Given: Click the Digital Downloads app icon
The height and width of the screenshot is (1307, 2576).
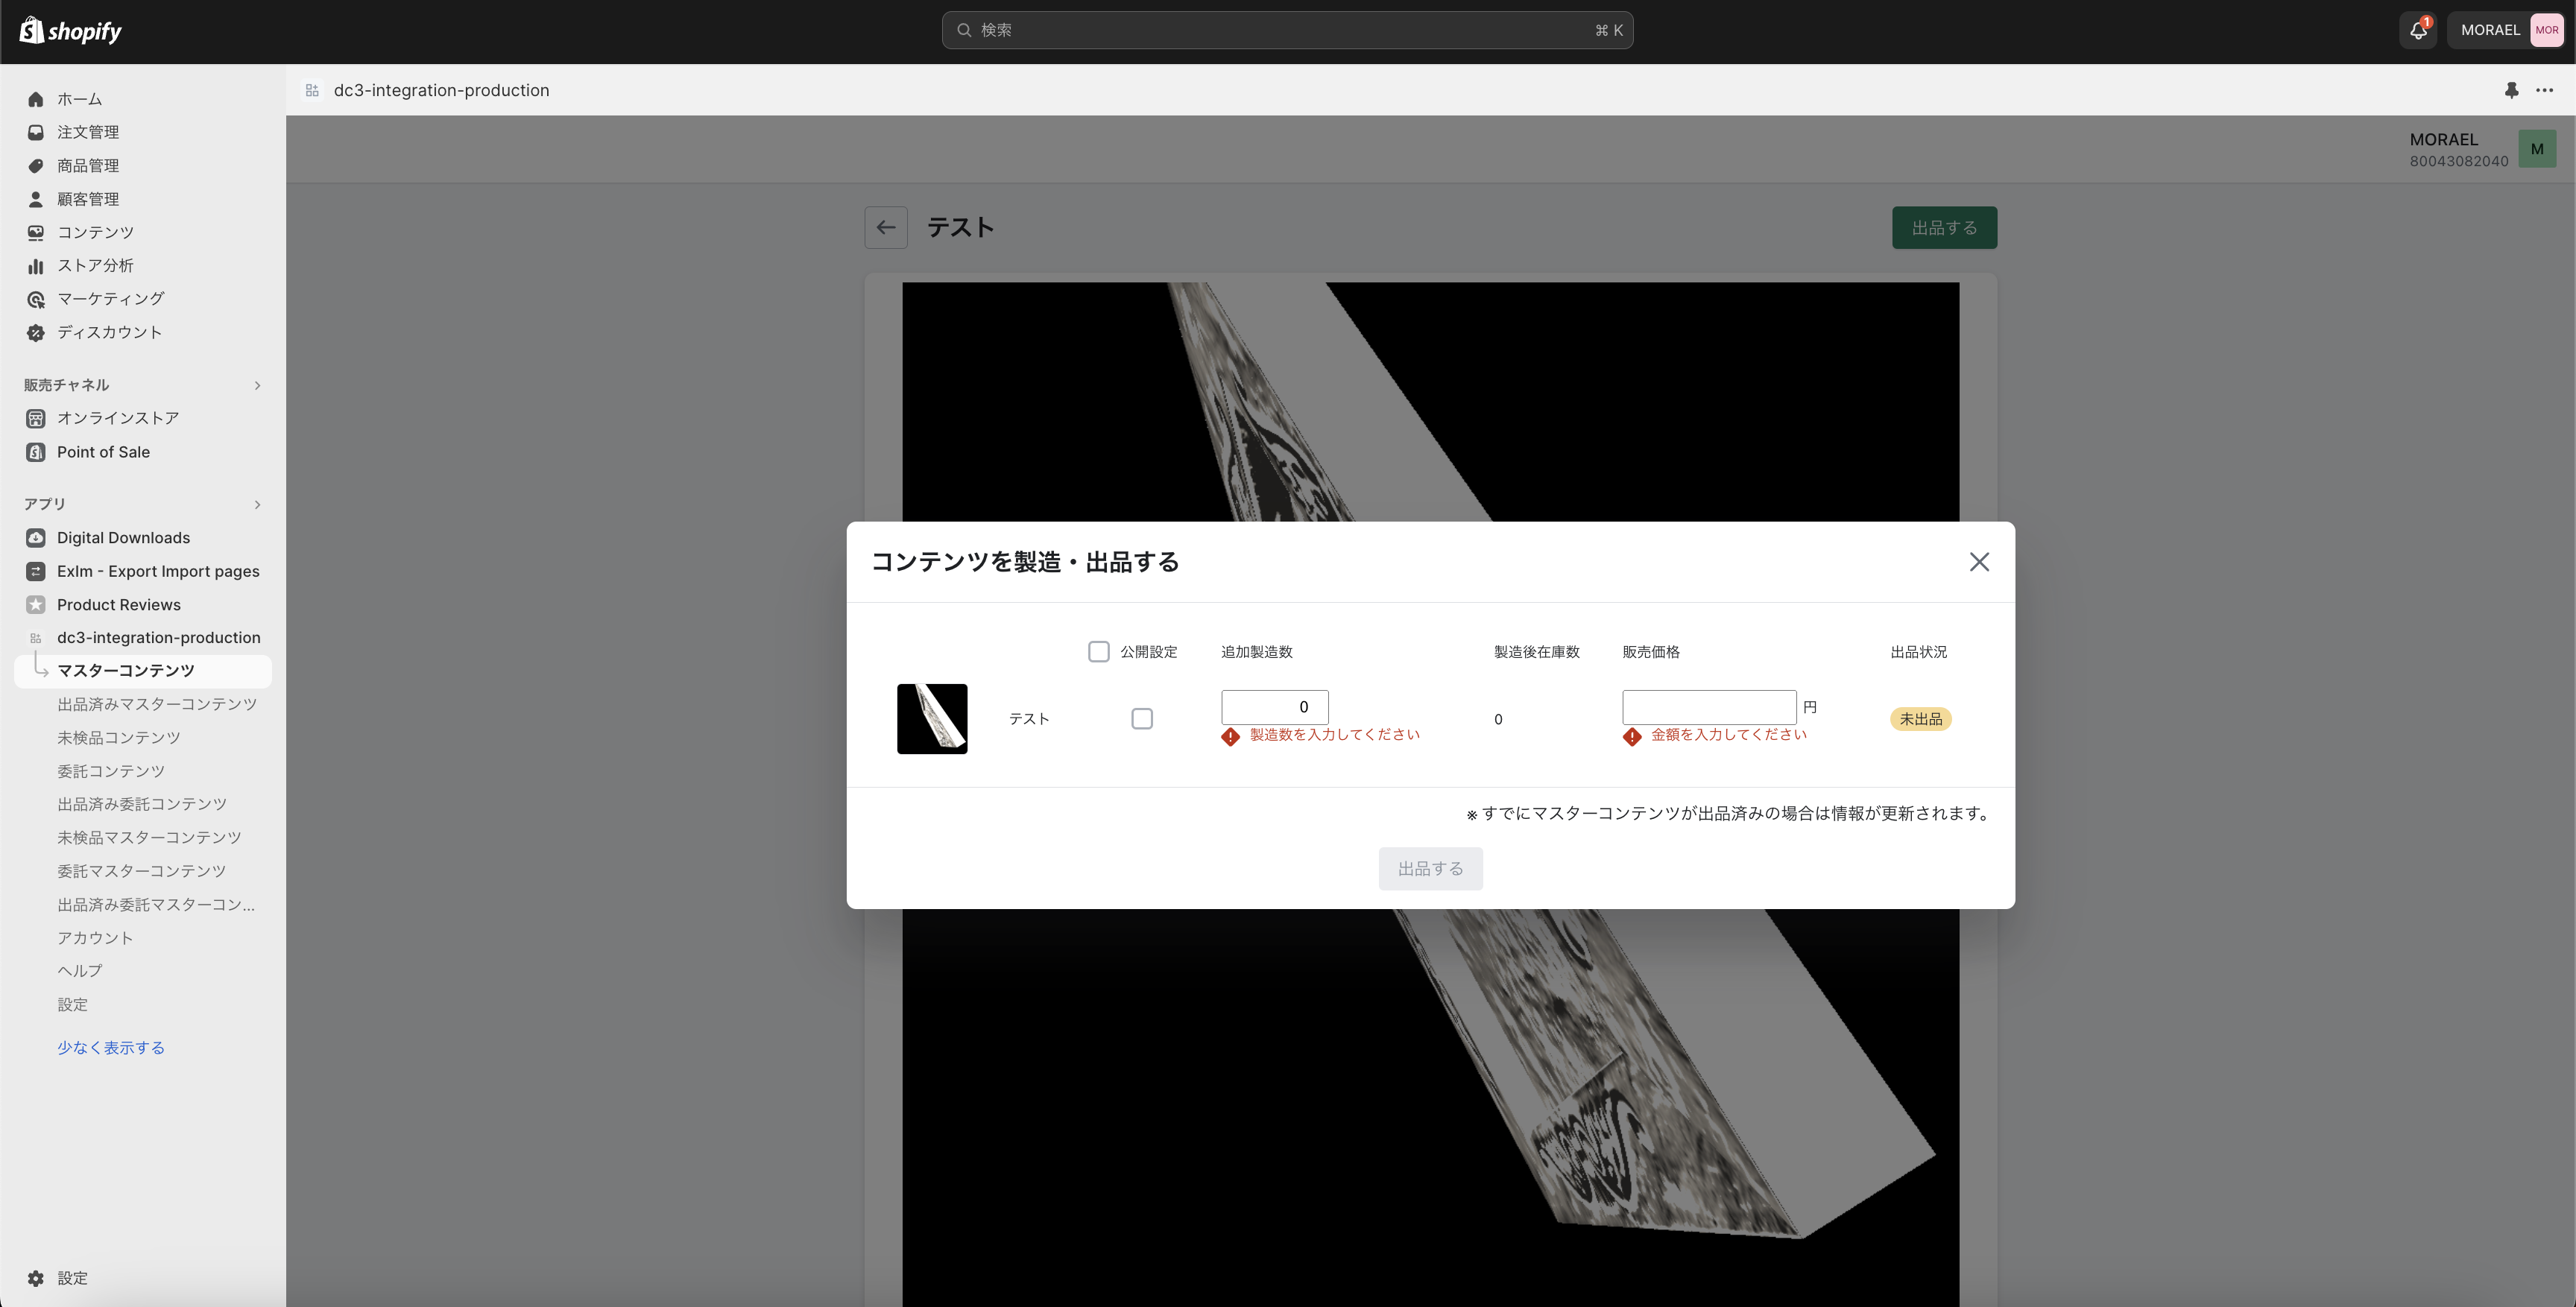Looking at the screenshot, I should 36,538.
